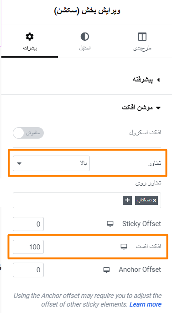172x313 pixels.
Task: Click the plus icon to add device
Action: pos(127,200)
